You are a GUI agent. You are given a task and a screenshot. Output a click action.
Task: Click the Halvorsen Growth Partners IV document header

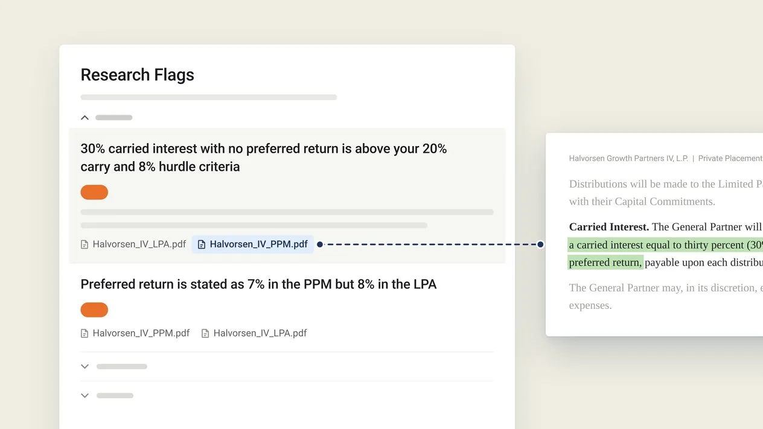666,158
